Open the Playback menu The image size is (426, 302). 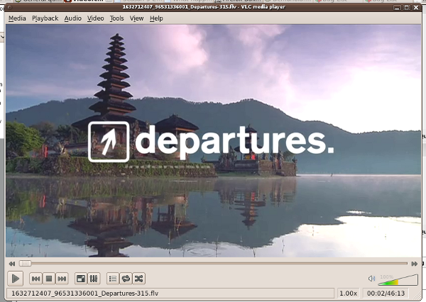coord(45,18)
